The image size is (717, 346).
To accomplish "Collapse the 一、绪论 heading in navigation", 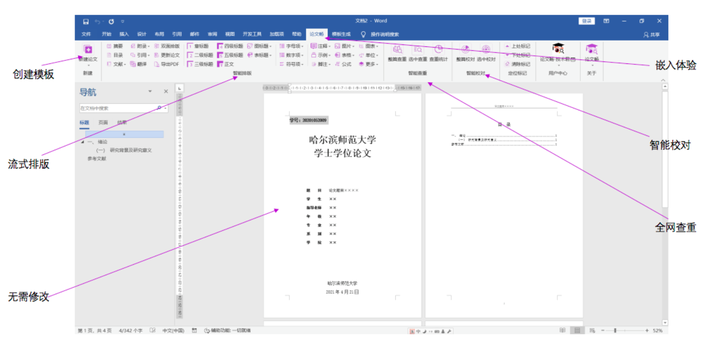I will tap(83, 142).
